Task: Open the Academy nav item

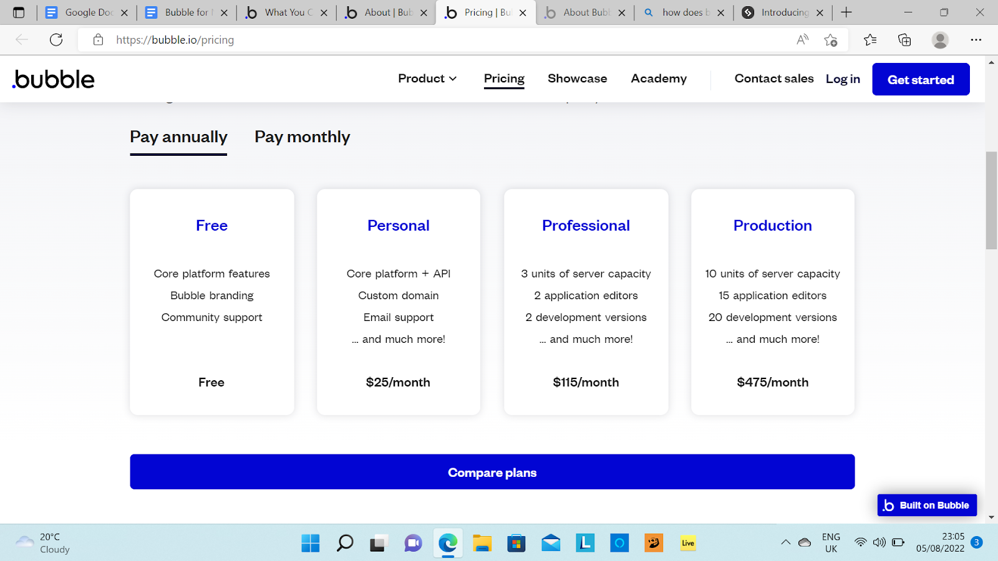Action: [x=659, y=79]
